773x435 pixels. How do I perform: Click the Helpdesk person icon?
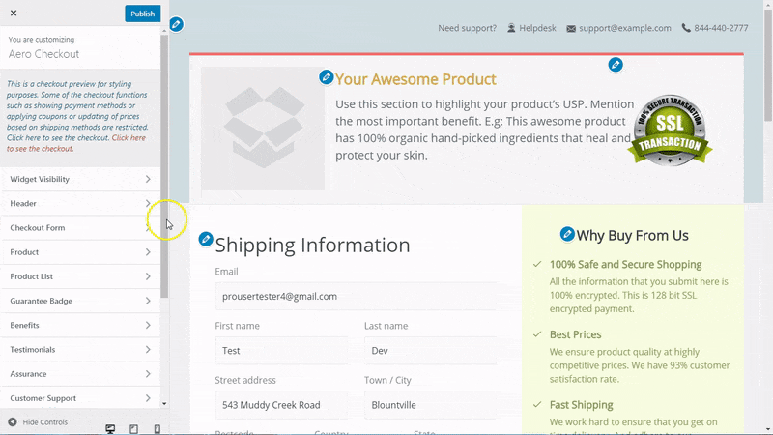pyautogui.click(x=511, y=28)
